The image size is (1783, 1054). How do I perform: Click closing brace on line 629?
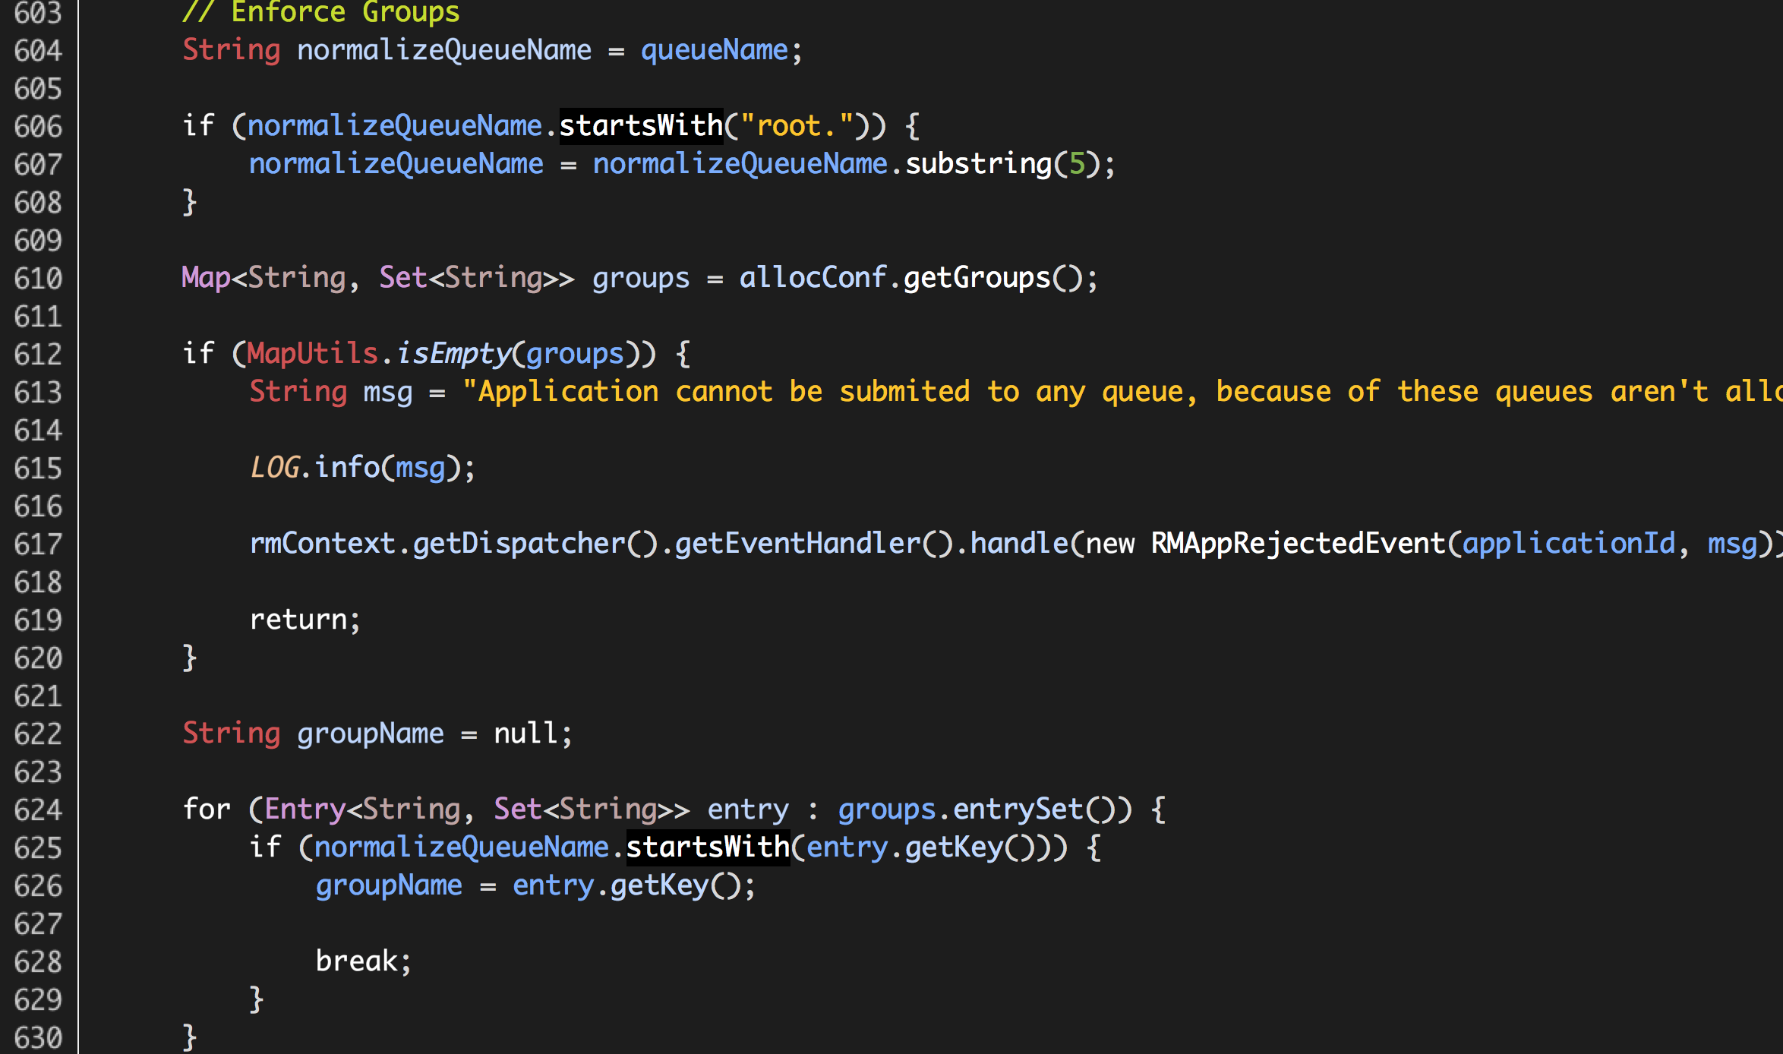click(256, 1000)
